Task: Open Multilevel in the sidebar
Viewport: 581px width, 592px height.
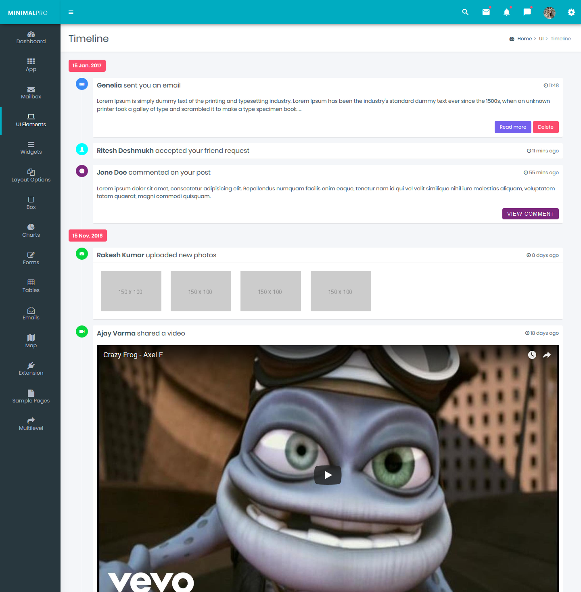Action: [31, 424]
